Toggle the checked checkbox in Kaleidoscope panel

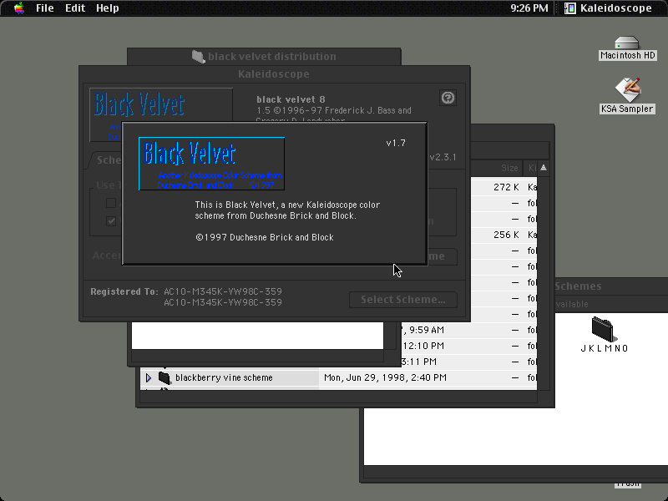[x=111, y=221]
